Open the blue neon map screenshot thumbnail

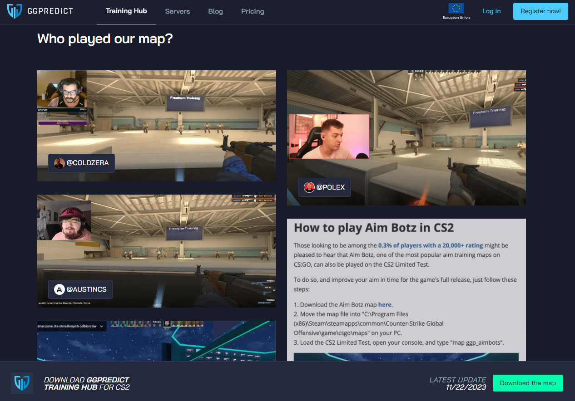[x=157, y=341]
